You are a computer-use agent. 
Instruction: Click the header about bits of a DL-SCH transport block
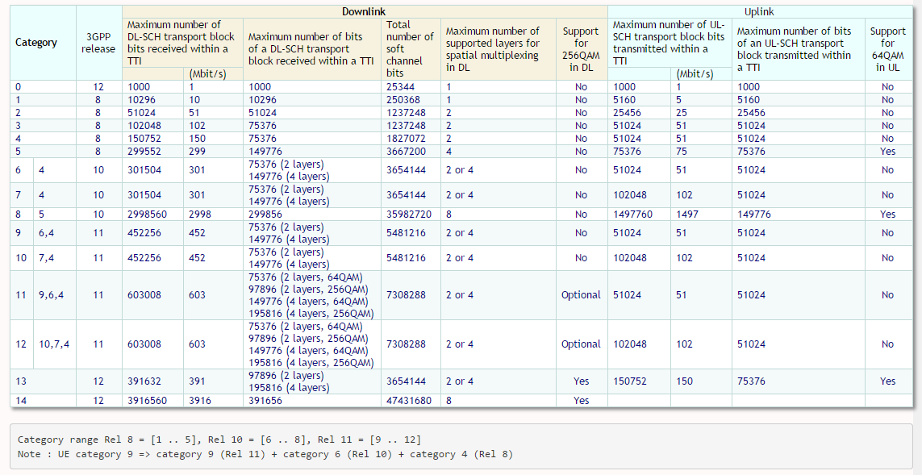(x=312, y=49)
